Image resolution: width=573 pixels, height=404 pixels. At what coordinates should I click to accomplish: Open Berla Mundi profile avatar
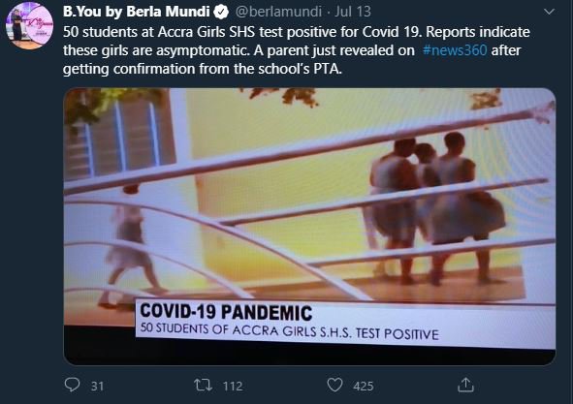[x=29, y=25]
